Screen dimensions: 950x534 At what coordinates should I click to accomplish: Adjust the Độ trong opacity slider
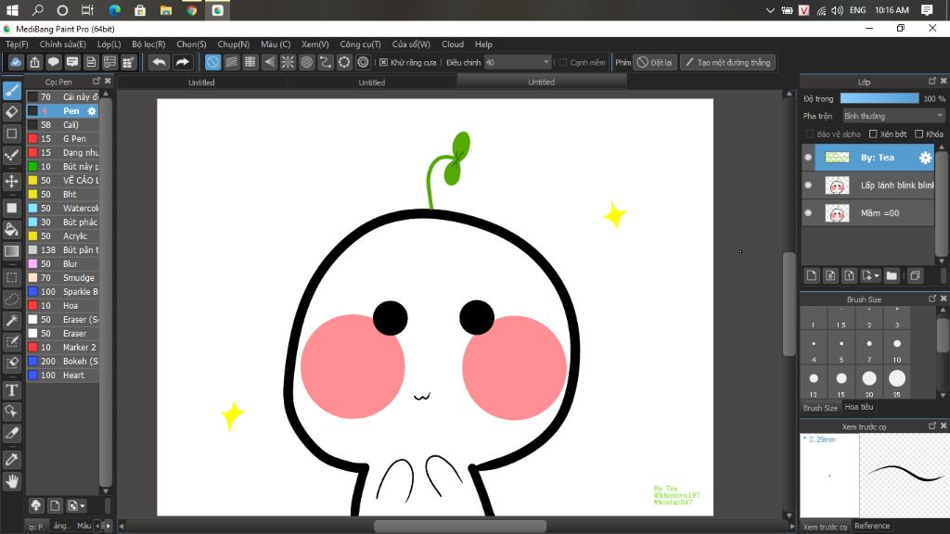pyautogui.click(x=879, y=98)
